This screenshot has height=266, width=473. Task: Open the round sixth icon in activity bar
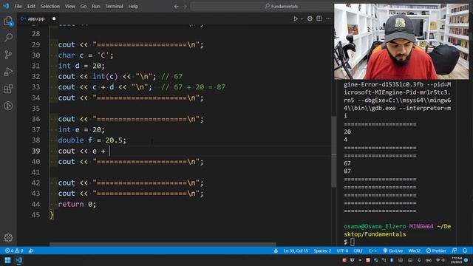point(8,106)
